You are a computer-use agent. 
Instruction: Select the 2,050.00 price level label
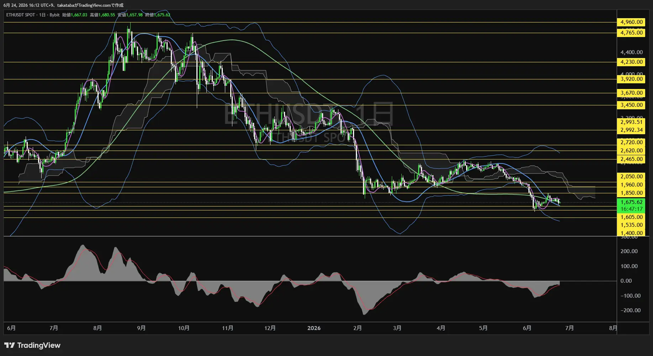632,177
